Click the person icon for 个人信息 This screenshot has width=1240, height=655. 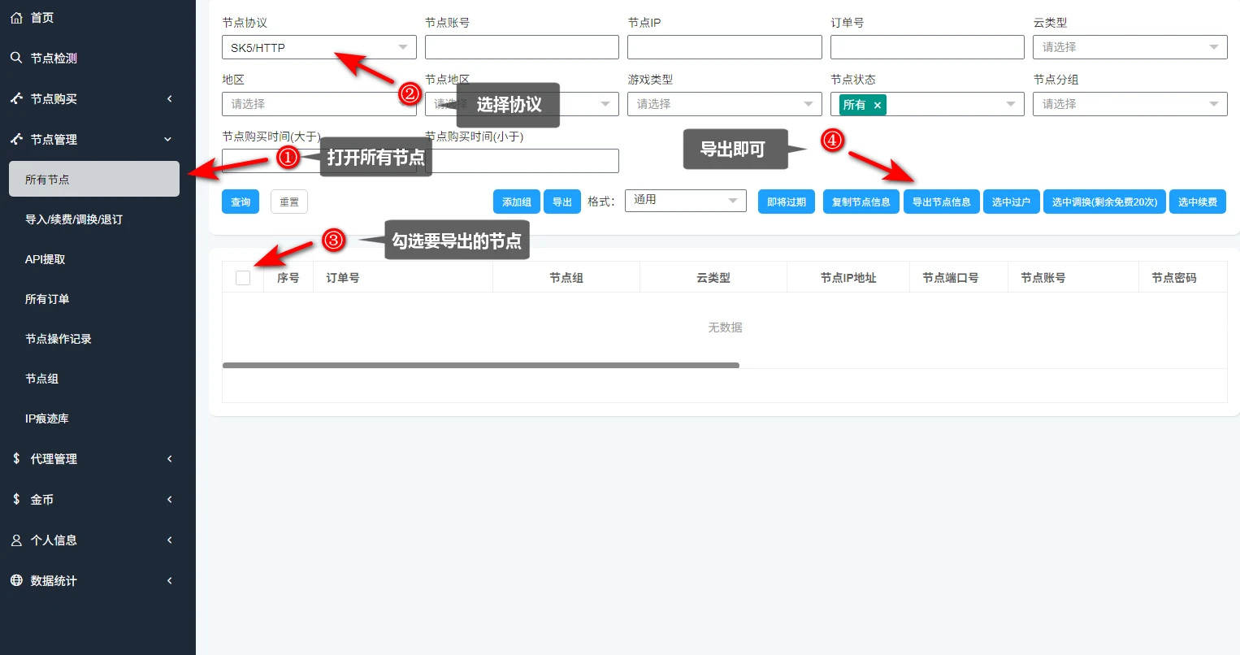pyautogui.click(x=16, y=540)
